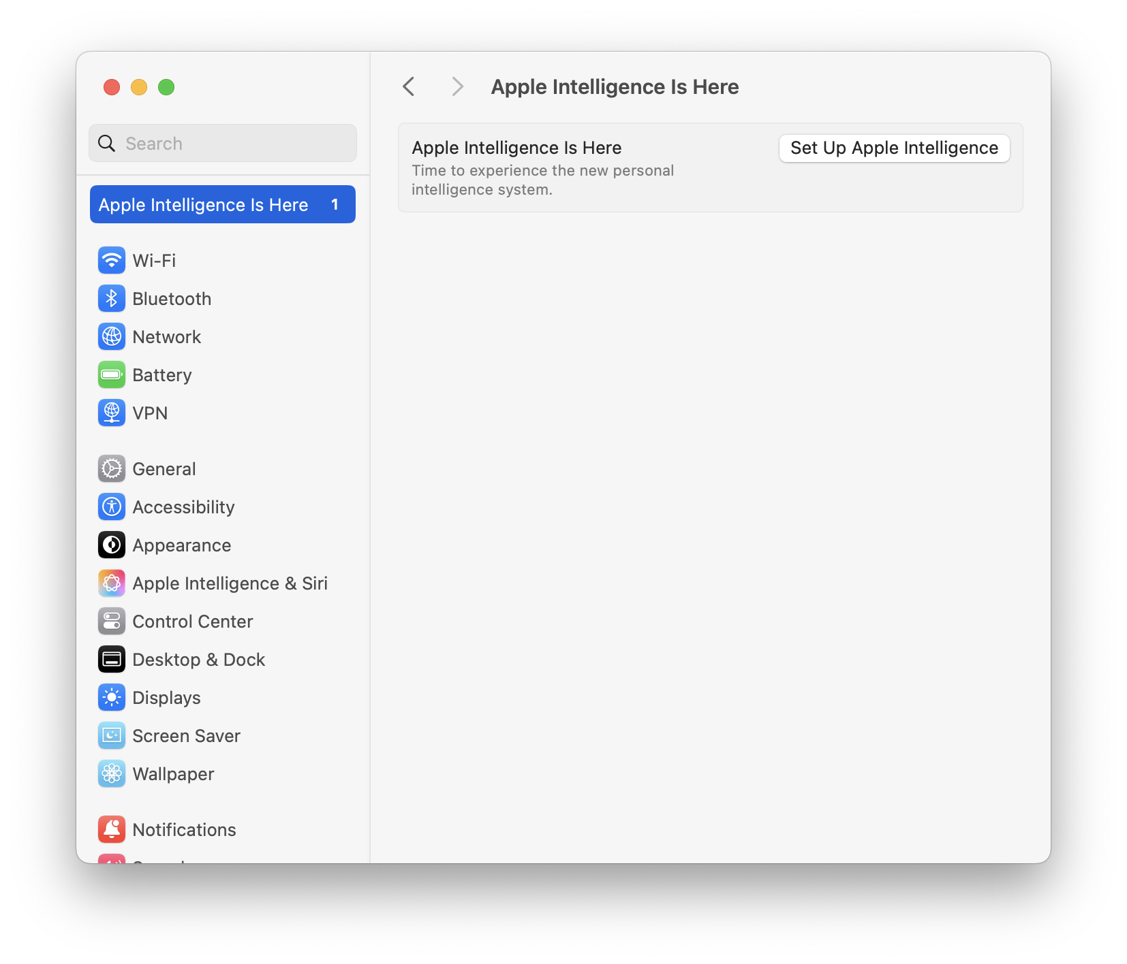Click the Wallpaper flower icon
1127x964 pixels.
point(112,773)
